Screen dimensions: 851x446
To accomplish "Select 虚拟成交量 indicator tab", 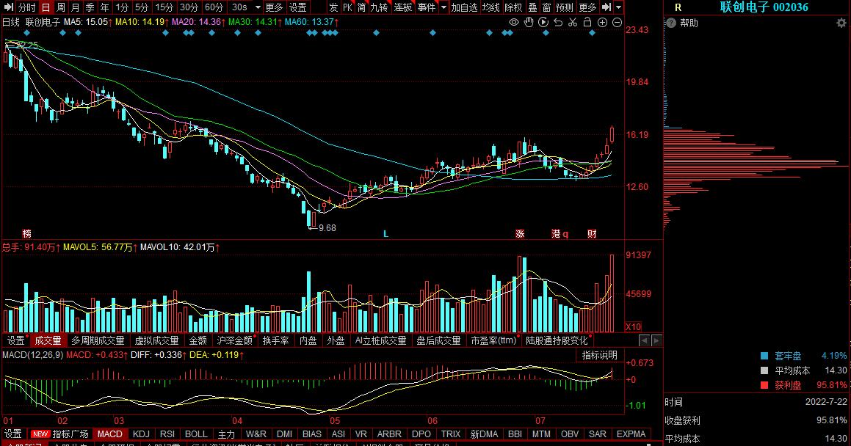I will pyautogui.click(x=157, y=340).
